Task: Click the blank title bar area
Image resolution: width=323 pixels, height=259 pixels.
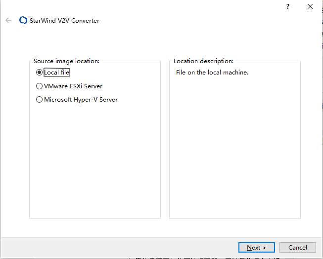Action: pos(148,7)
